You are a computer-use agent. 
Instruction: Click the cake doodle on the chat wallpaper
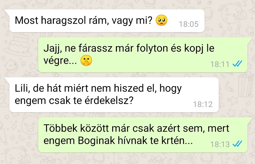point(18,45)
